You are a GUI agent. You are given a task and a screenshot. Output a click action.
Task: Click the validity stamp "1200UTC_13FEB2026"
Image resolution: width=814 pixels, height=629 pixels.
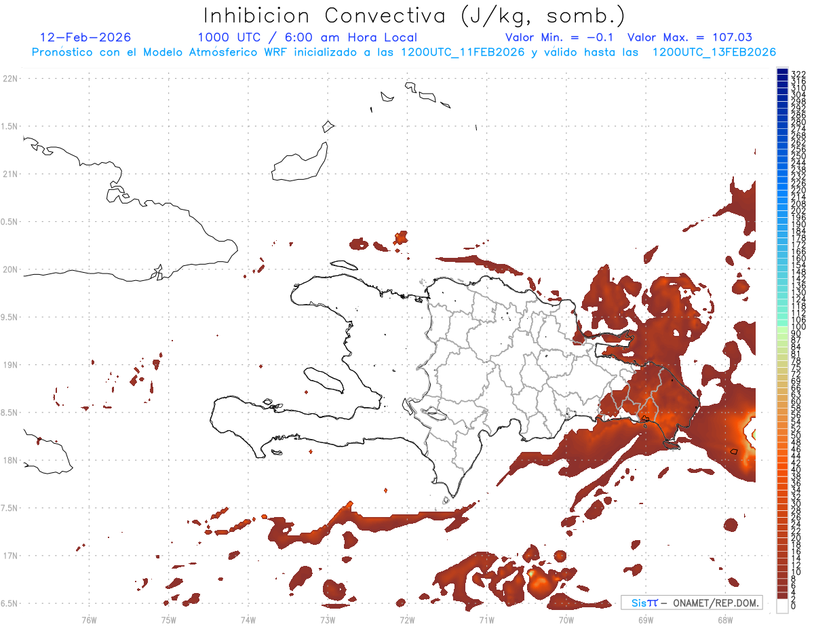point(714,52)
